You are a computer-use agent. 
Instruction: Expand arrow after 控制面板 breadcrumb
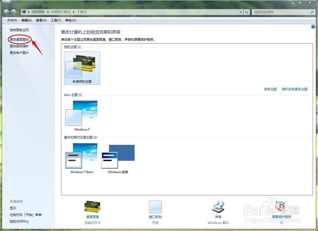48,12
